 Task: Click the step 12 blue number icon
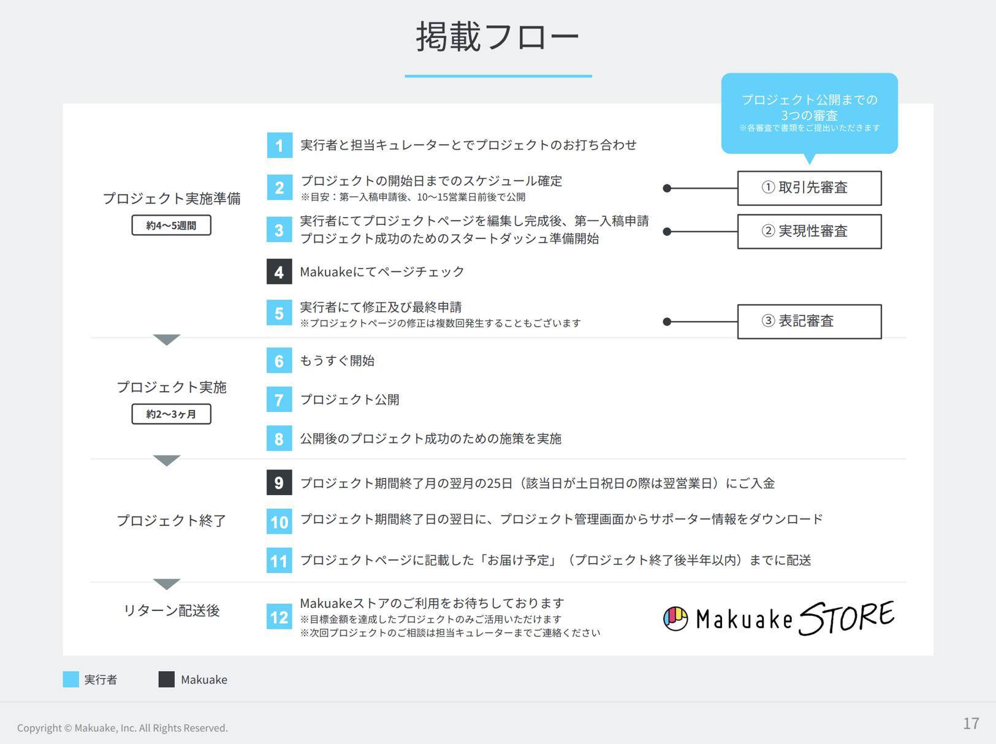click(279, 617)
